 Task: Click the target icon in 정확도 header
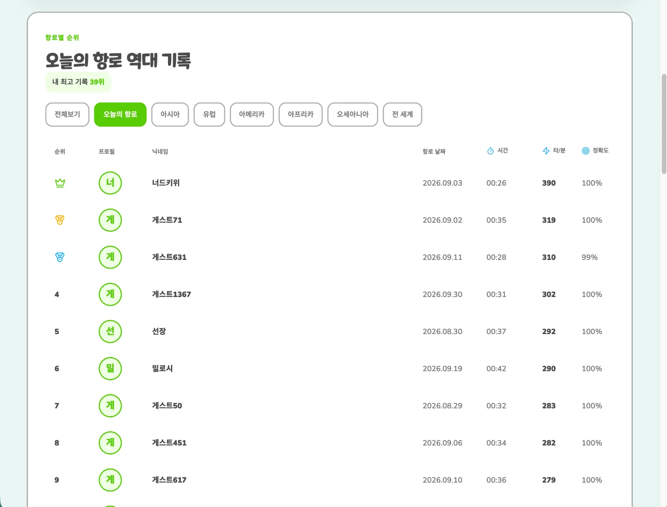pos(586,151)
